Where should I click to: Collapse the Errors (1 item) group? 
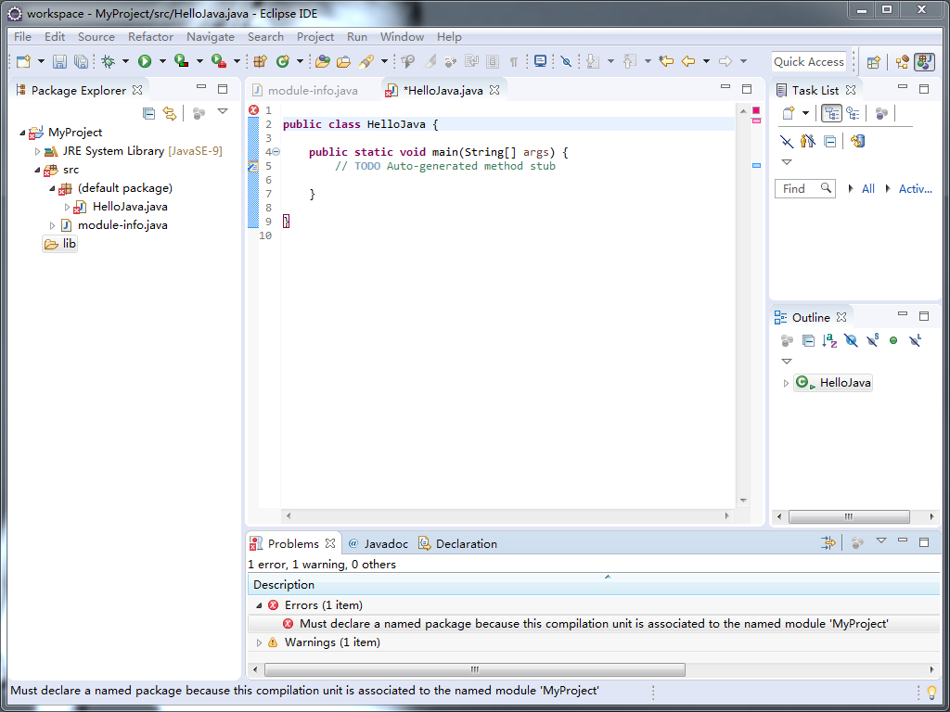coord(260,605)
